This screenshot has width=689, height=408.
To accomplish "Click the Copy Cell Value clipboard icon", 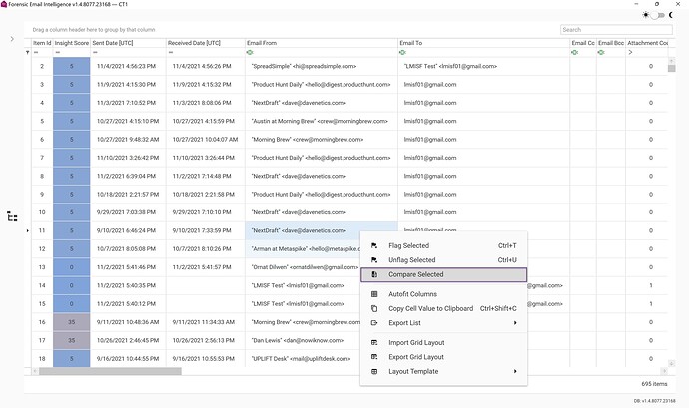I will coord(373,309).
